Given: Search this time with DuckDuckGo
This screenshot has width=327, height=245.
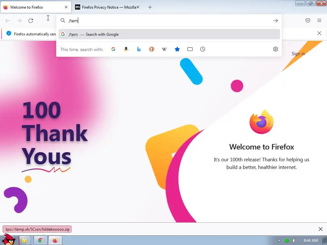Looking at the screenshot, I should pos(152,49).
